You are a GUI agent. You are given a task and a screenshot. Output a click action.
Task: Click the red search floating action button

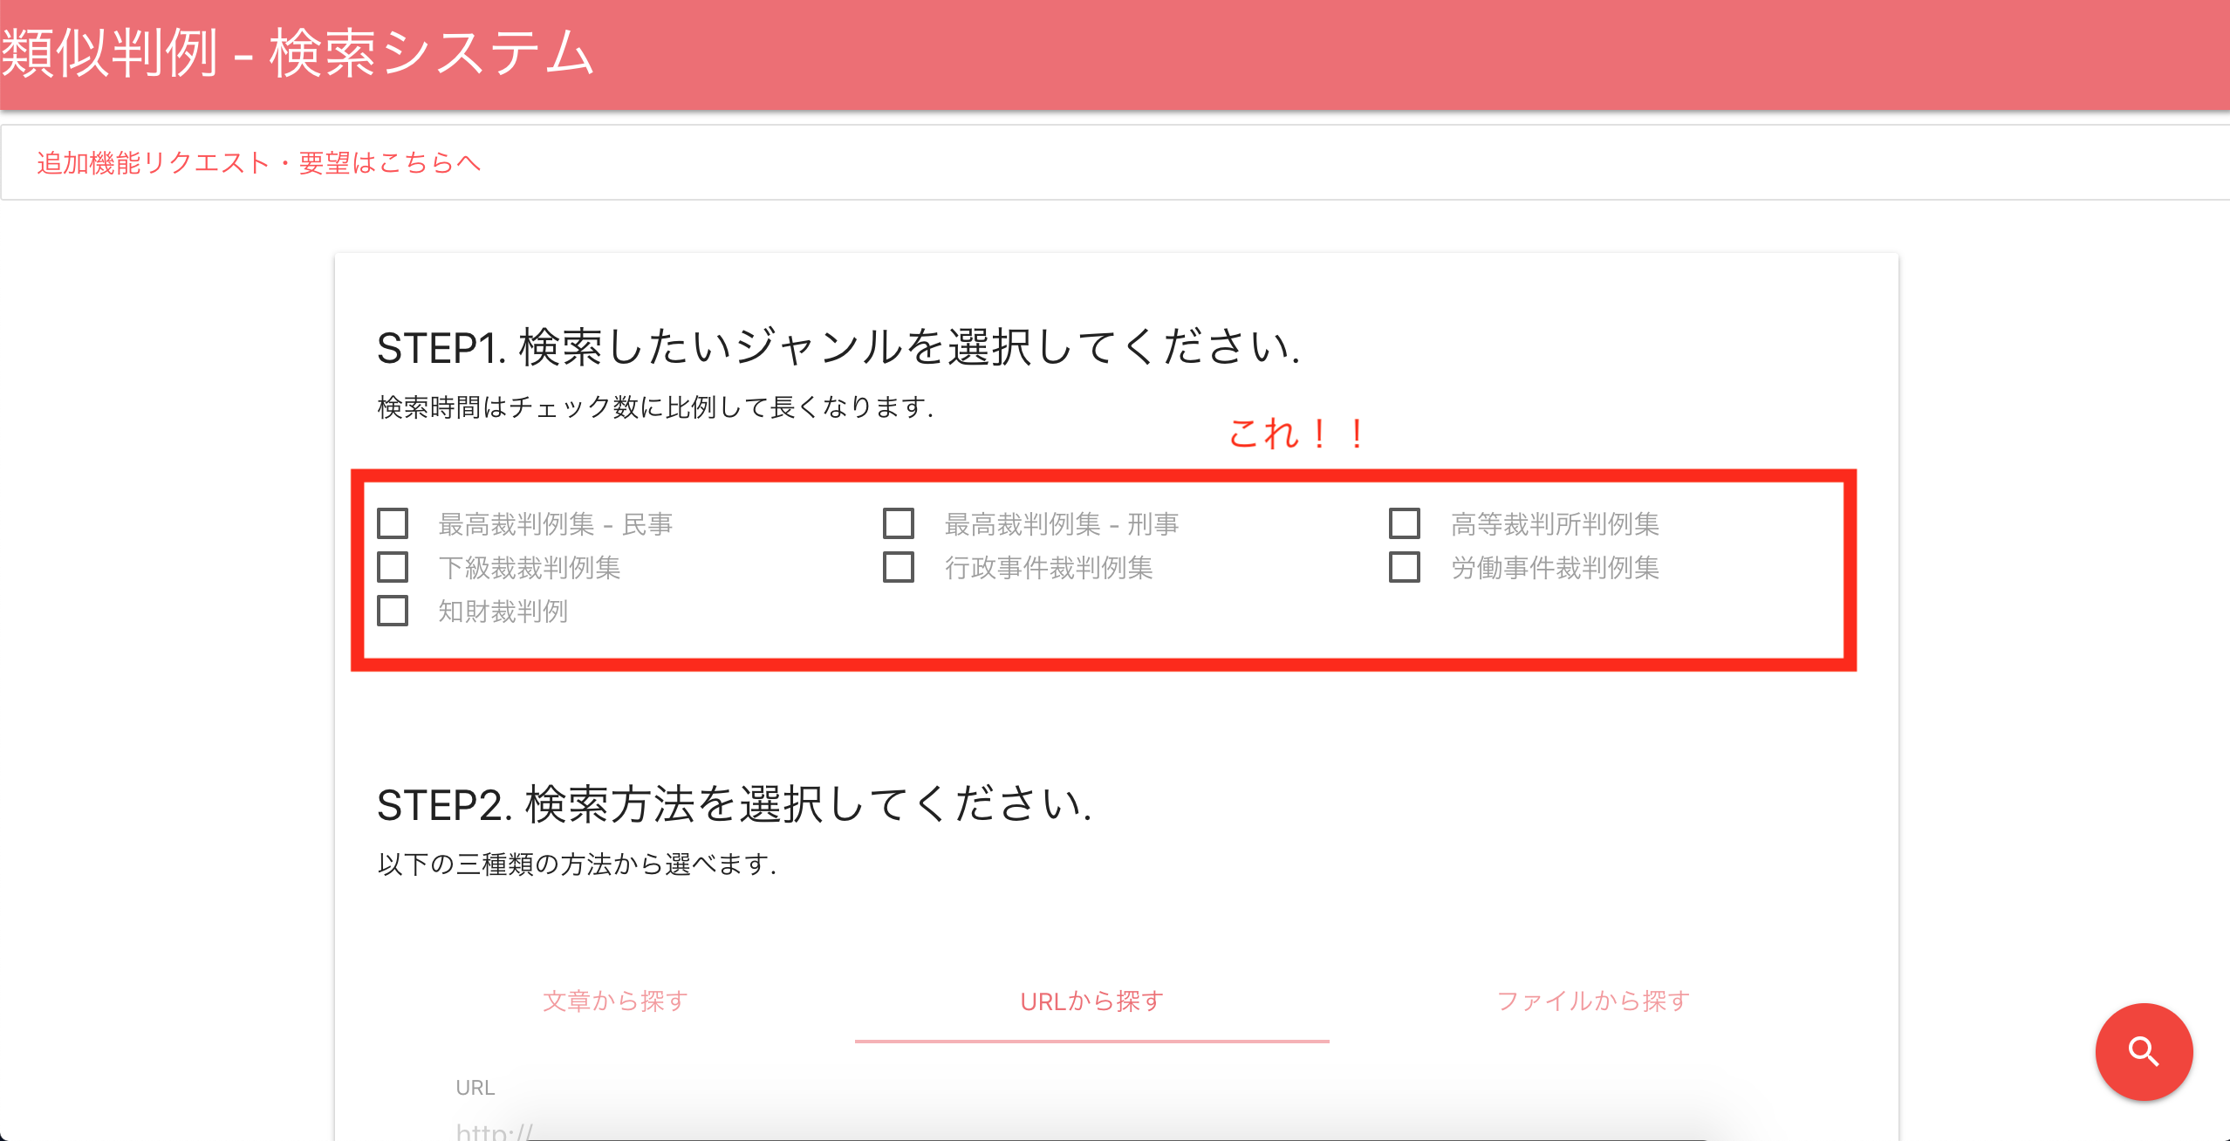pyautogui.click(x=2144, y=1051)
